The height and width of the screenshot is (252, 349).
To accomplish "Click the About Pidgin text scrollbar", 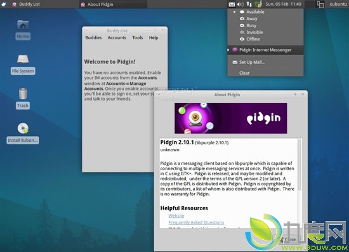I will [x=300, y=165].
